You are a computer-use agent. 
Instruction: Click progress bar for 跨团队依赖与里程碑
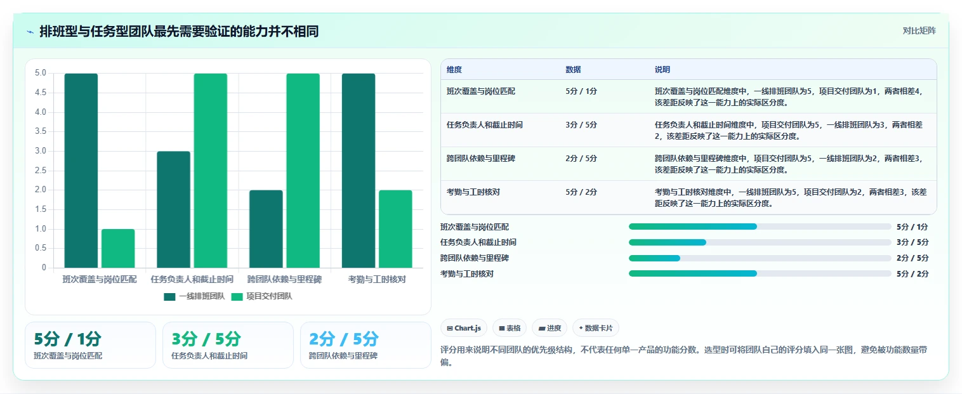coord(760,258)
